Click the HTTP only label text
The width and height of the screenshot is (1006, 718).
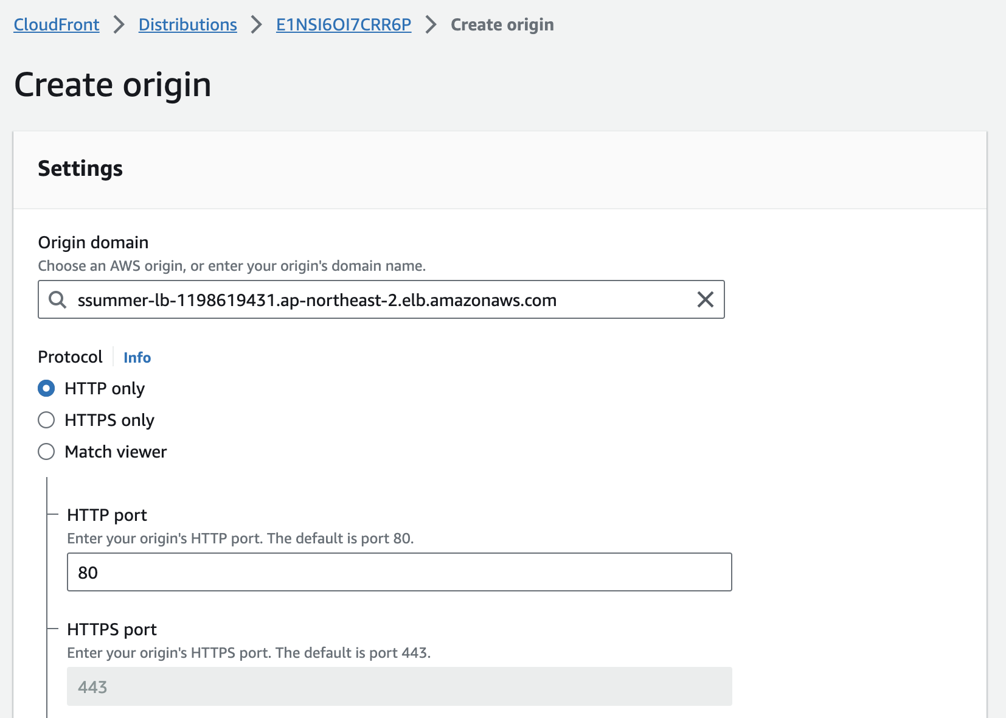(x=105, y=388)
